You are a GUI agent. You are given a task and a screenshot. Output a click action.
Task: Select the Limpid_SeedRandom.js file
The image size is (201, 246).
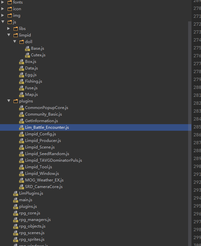click(47, 154)
